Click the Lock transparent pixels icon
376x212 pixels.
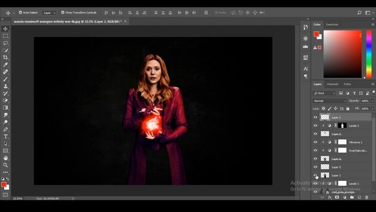[x=323, y=108]
